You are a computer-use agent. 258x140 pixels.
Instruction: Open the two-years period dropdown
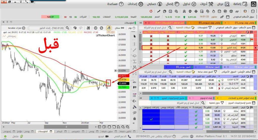[x=119, y=28]
